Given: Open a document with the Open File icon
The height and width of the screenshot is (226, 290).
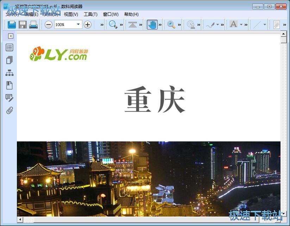Looking at the screenshot, I should click(12, 25).
